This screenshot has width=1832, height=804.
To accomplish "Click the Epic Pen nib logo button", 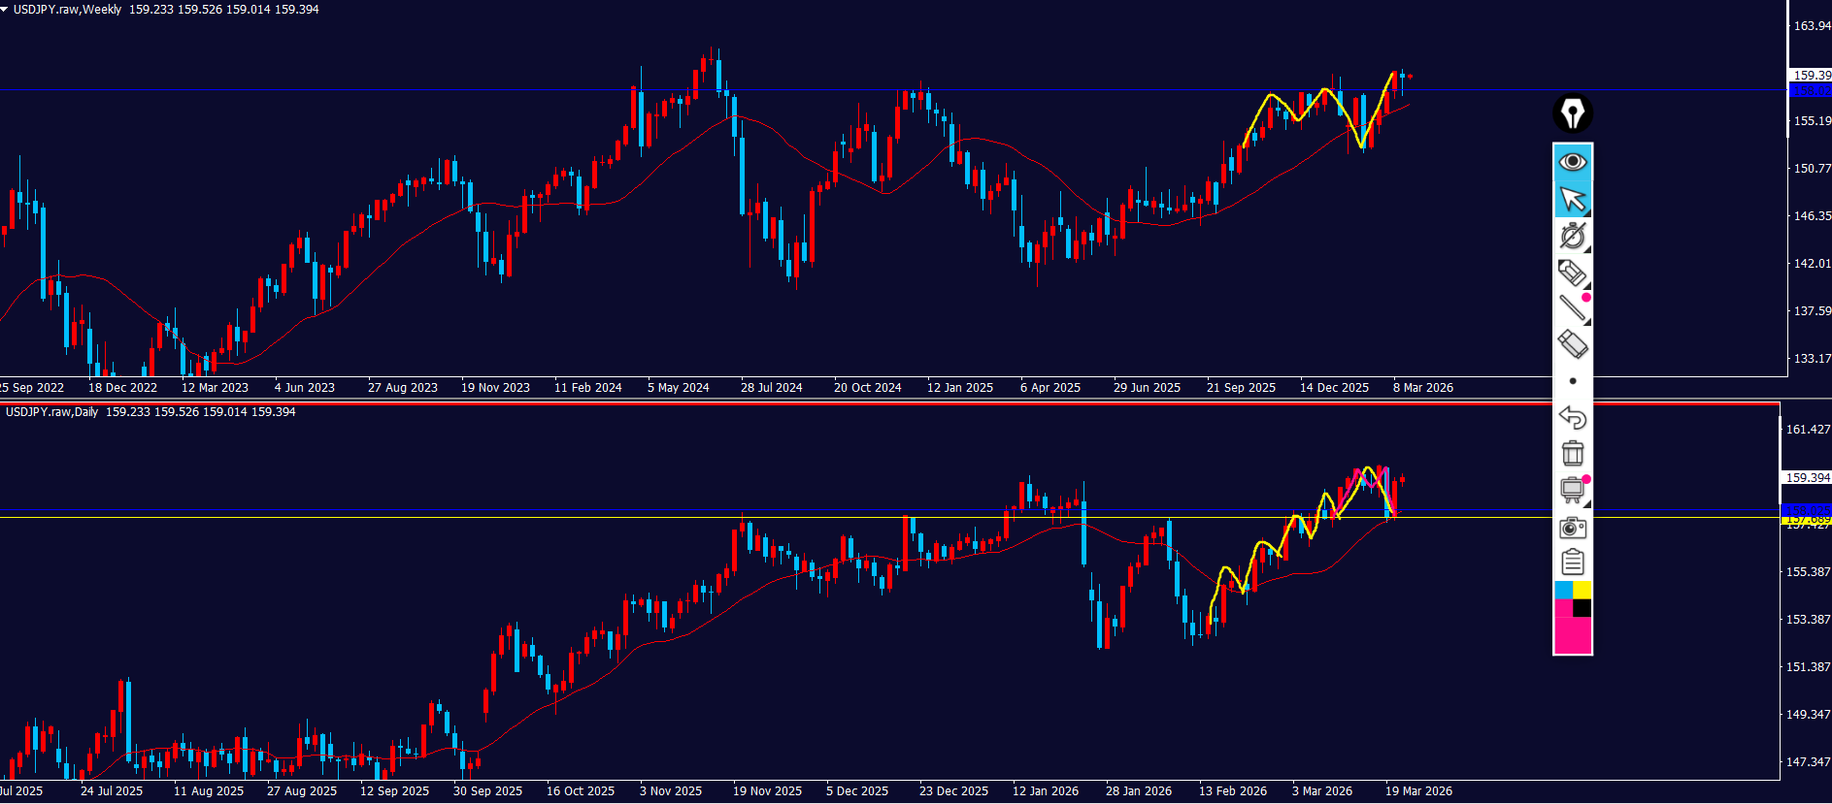I will tap(1572, 113).
